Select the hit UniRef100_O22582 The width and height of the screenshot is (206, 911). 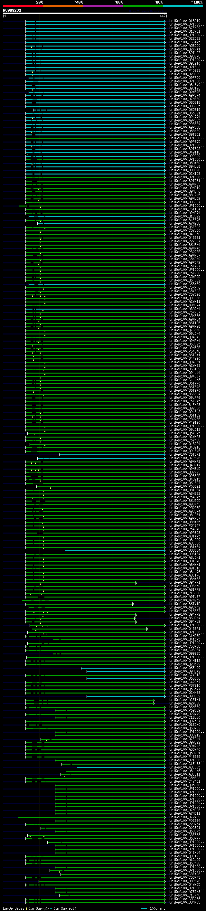[185, 38]
